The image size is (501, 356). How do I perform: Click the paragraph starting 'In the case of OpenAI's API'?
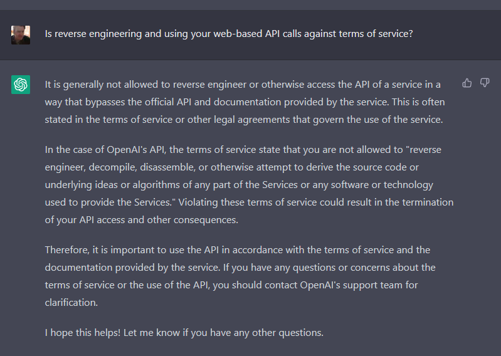[249, 184]
